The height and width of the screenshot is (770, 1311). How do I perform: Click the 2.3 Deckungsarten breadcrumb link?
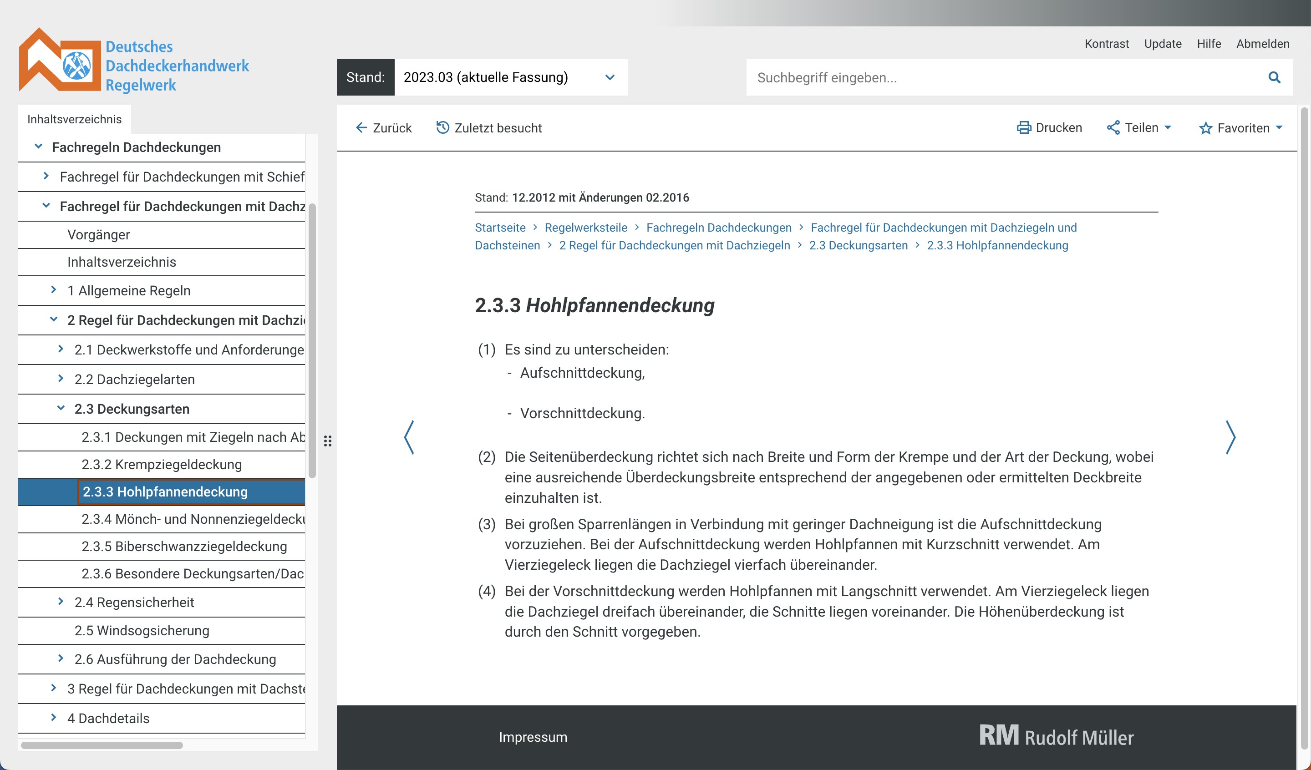(x=858, y=245)
